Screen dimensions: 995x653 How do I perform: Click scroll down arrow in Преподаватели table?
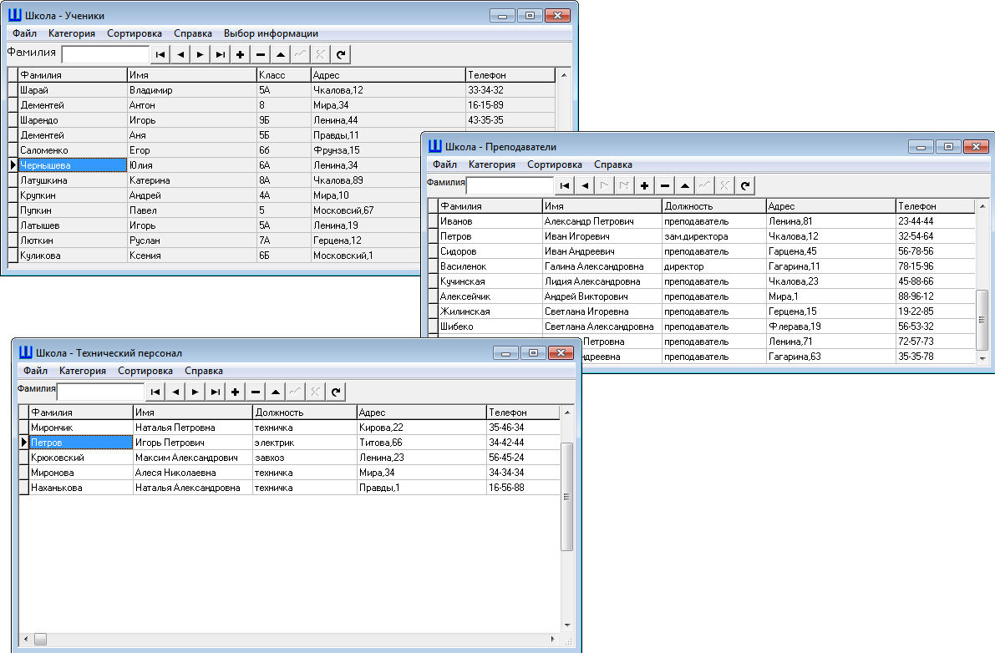pos(982,358)
